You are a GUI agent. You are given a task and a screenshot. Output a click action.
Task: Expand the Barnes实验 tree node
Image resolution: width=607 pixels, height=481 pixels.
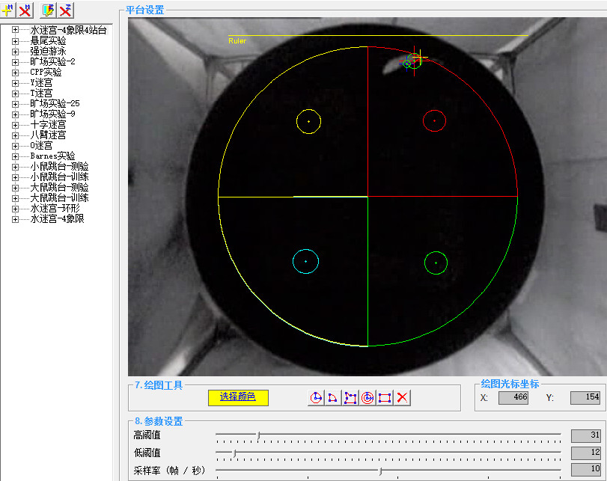15,156
